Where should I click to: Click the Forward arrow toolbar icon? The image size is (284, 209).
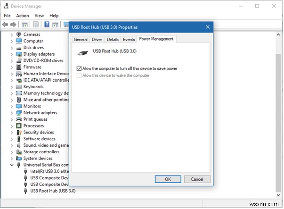[x=13, y=25]
